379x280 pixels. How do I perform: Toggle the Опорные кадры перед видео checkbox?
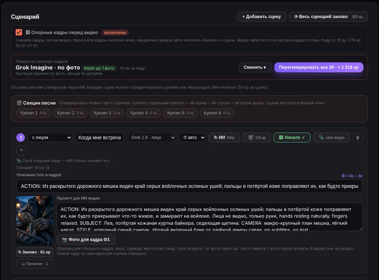coord(19,32)
